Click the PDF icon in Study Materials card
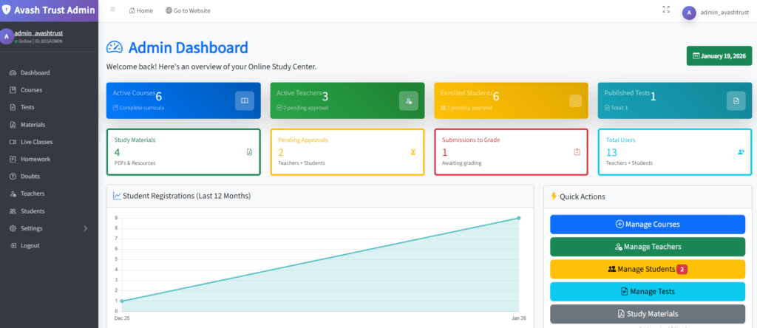Image resolution: width=757 pixels, height=328 pixels. pos(249,152)
